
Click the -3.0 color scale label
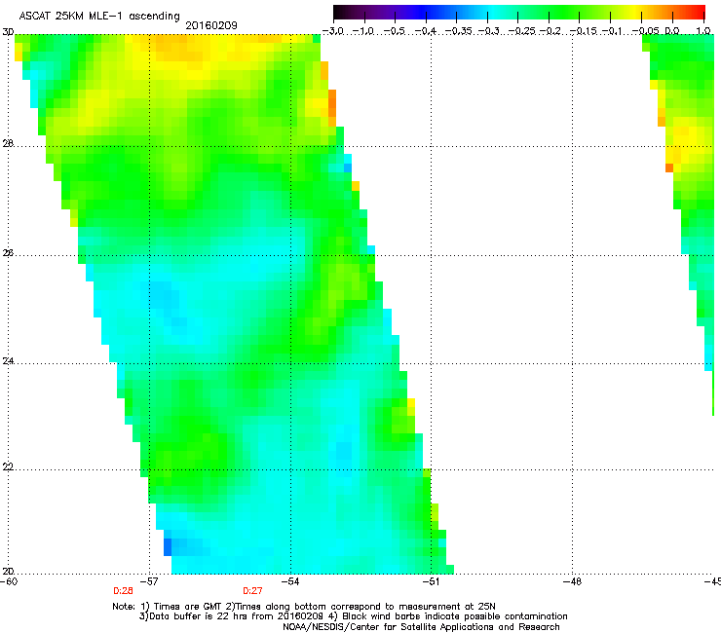(333, 31)
